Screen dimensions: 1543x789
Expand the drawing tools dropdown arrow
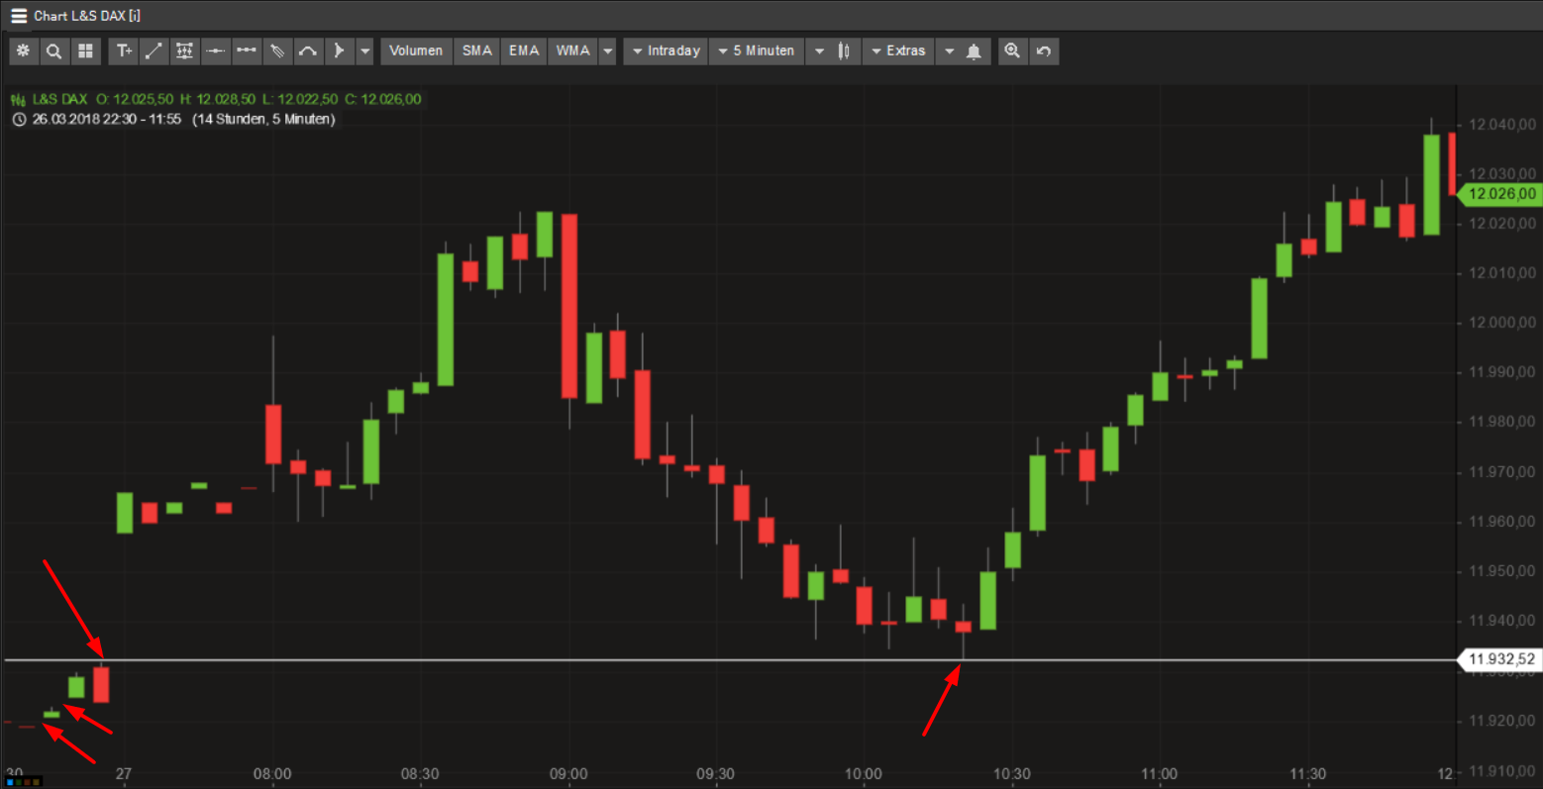[x=364, y=50]
